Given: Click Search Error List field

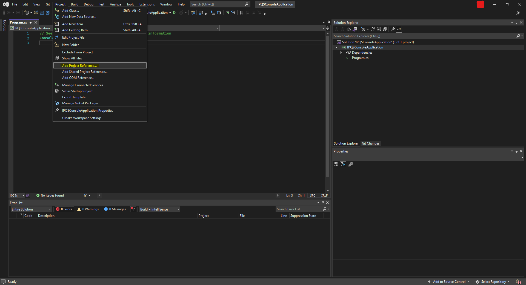Looking at the screenshot, I should 299,209.
